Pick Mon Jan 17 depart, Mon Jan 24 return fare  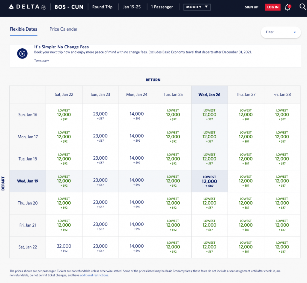[137, 137]
